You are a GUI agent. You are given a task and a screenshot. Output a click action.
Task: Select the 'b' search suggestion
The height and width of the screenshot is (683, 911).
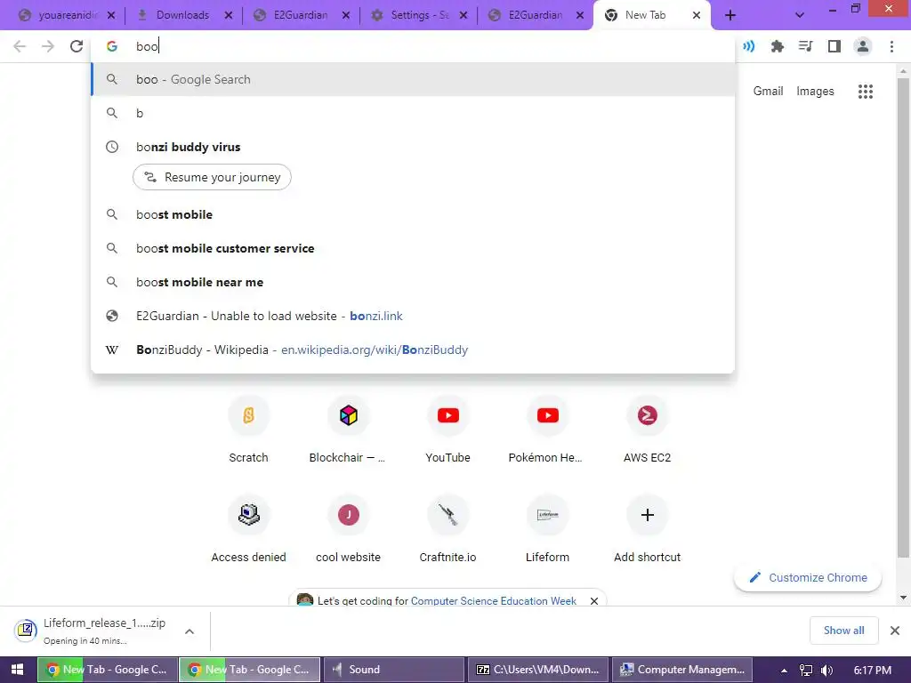pyautogui.click(x=413, y=113)
